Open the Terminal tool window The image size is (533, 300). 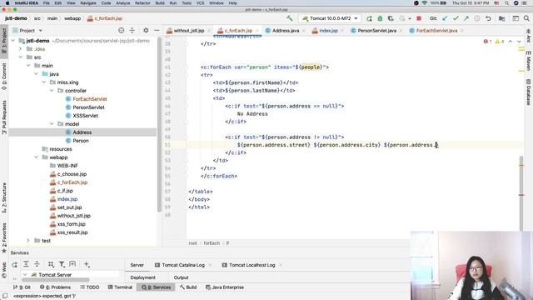[120, 287]
